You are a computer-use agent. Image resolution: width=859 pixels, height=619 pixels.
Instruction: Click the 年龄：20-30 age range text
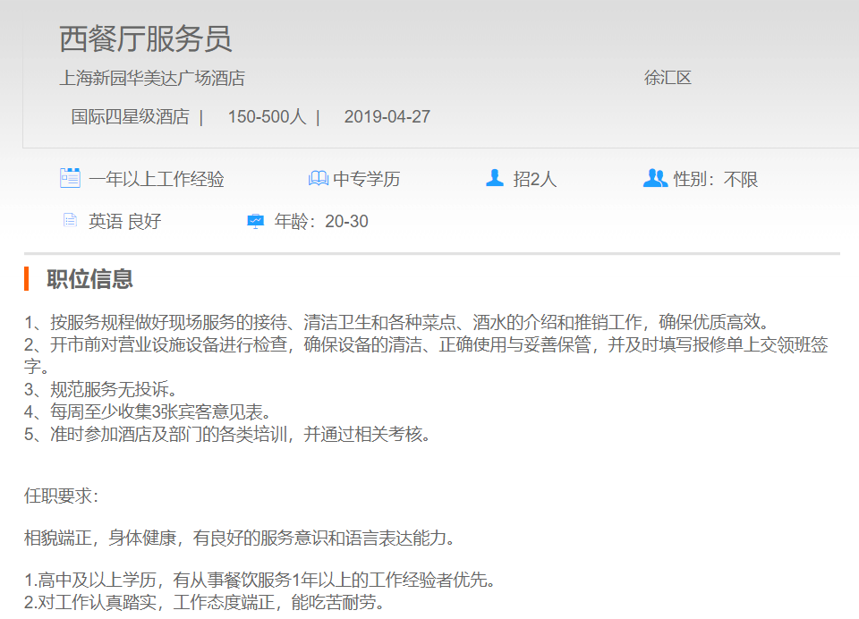tap(321, 221)
